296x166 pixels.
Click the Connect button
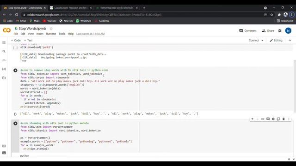(x=254, y=41)
